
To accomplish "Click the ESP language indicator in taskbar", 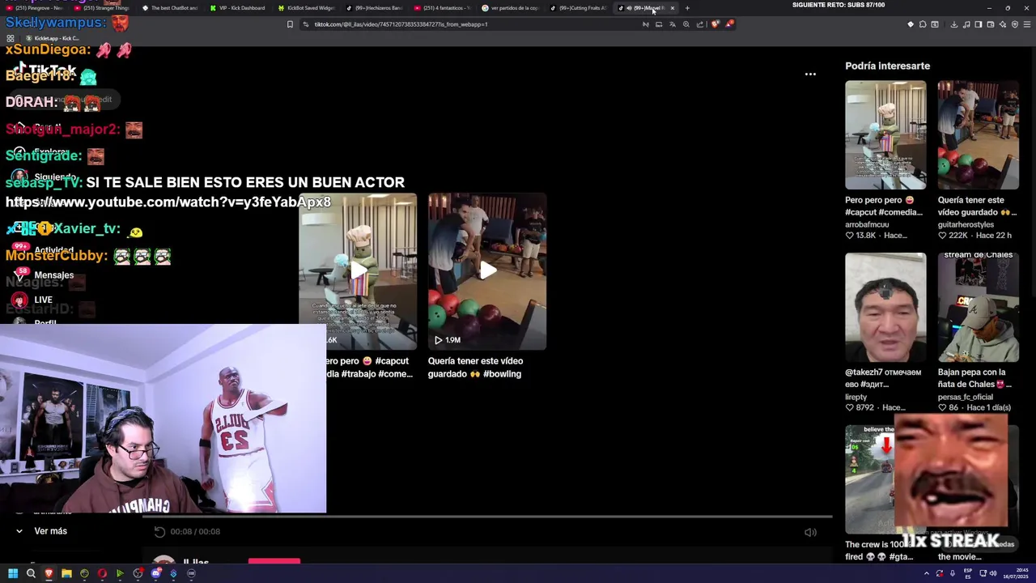I will [x=968, y=573].
